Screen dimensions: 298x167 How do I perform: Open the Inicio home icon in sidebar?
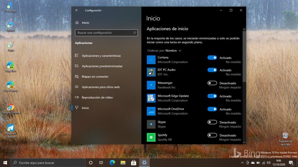(77, 23)
